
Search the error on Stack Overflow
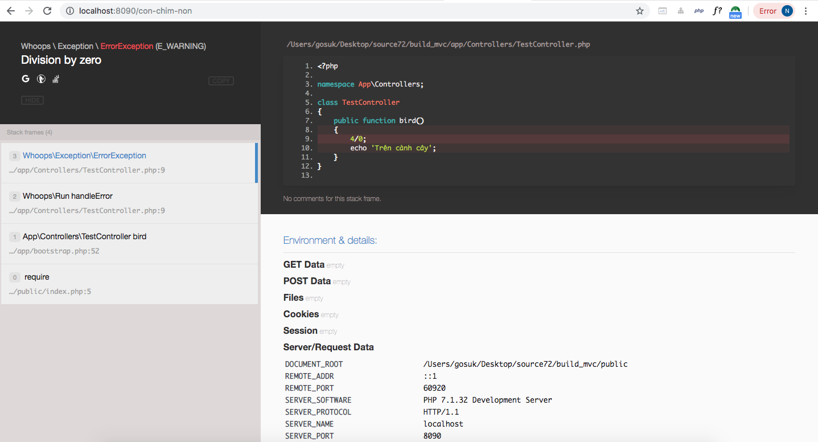click(56, 79)
